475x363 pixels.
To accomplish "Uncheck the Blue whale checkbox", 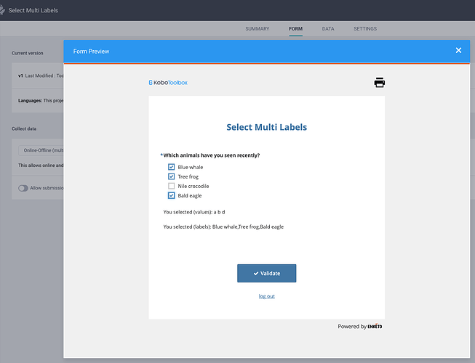I will tap(172, 167).
